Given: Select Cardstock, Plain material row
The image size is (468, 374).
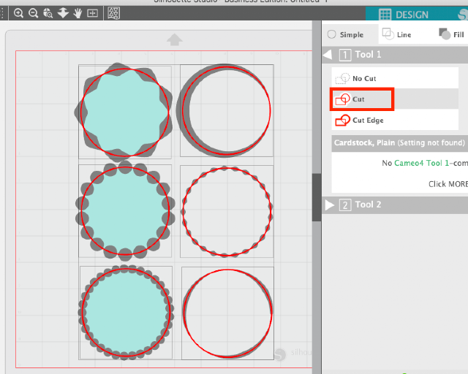Looking at the screenshot, I should tap(400, 143).
